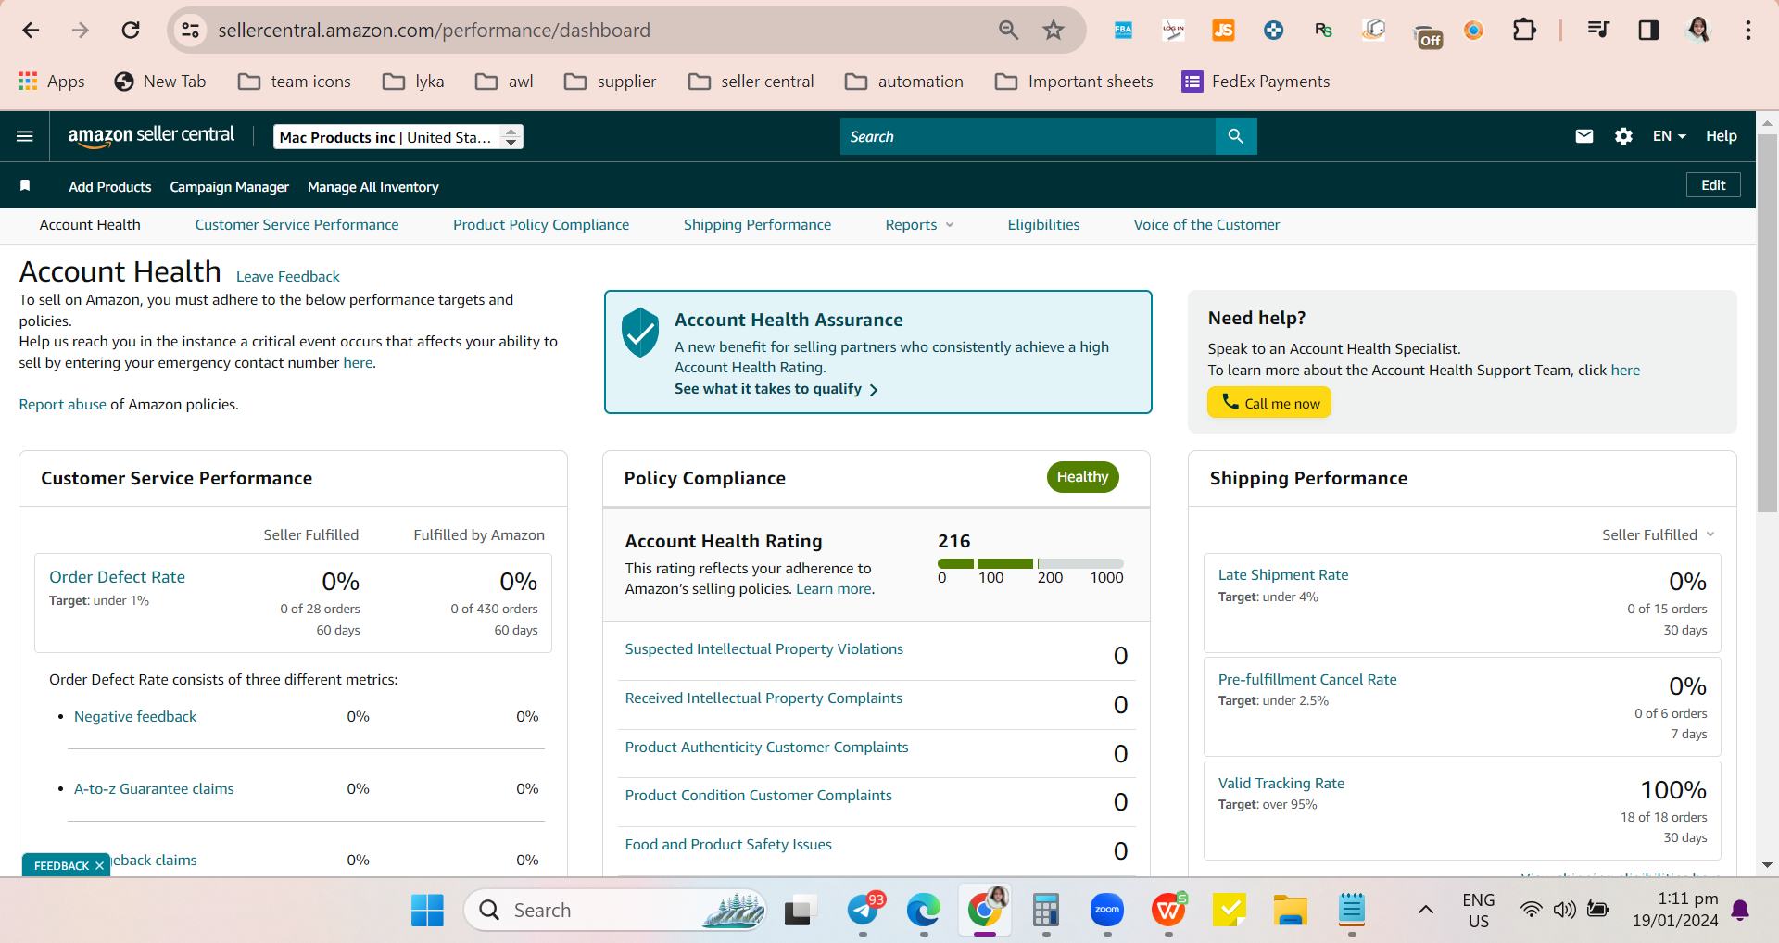This screenshot has width=1779, height=943.
Task: Open Campaign Manager shortcut
Action: [x=229, y=187]
